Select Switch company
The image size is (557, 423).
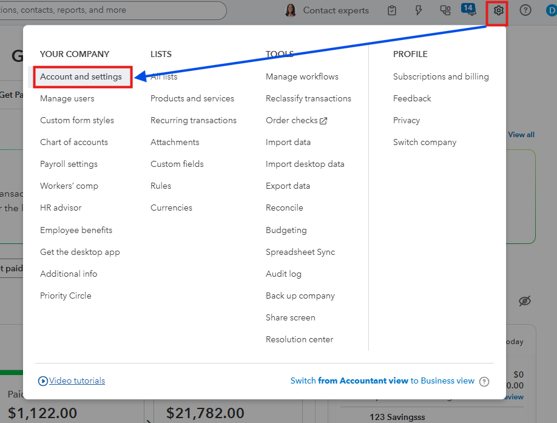pyautogui.click(x=425, y=142)
